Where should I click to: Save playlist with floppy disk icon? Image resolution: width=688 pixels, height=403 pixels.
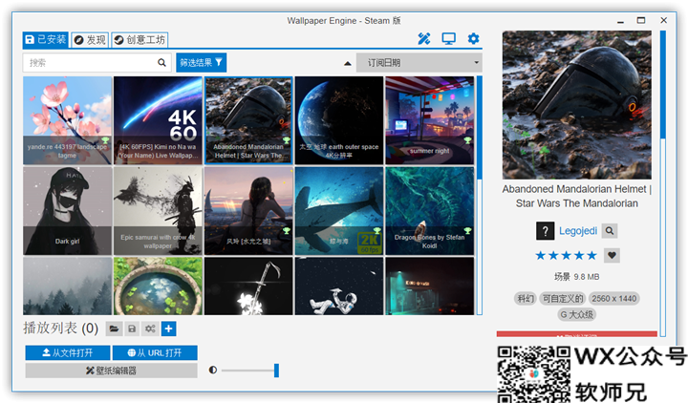[132, 329]
